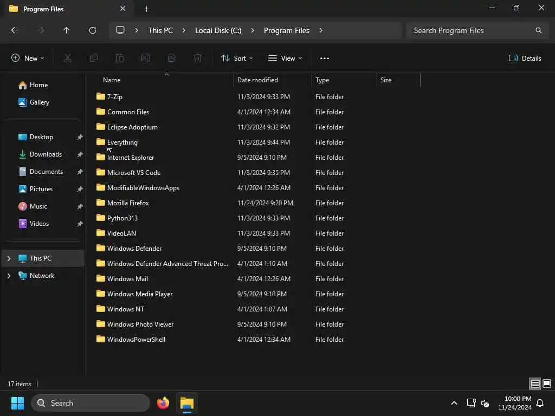Click the Delete trash icon

(198, 58)
